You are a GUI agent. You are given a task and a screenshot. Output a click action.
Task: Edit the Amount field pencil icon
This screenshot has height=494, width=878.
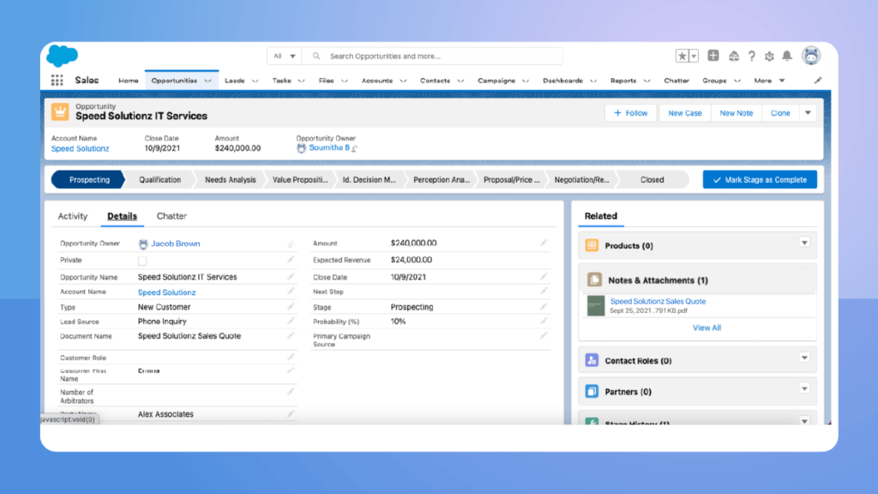pyautogui.click(x=543, y=243)
